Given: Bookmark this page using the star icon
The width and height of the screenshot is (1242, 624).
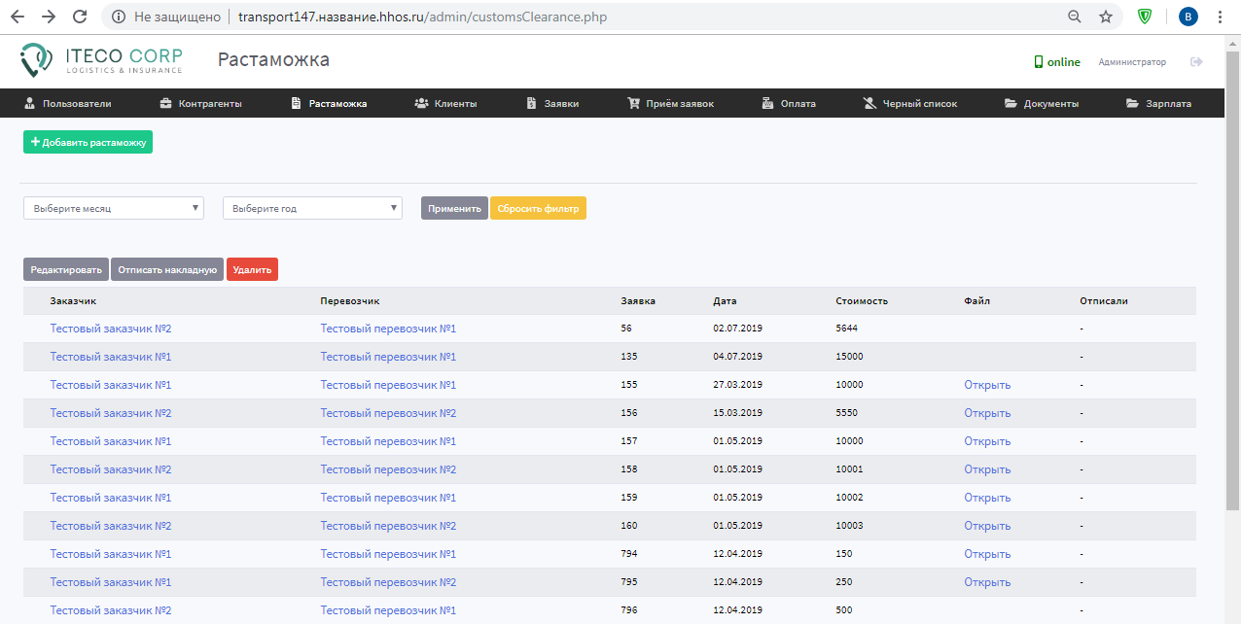Looking at the screenshot, I should [x=1106, y=17].
